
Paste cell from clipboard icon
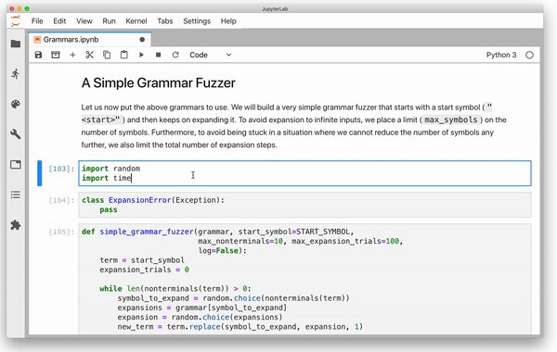[124, 55]
